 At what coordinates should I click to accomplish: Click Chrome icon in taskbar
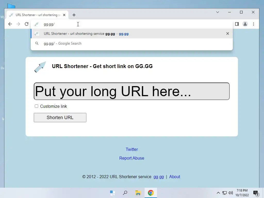[151, 193]
